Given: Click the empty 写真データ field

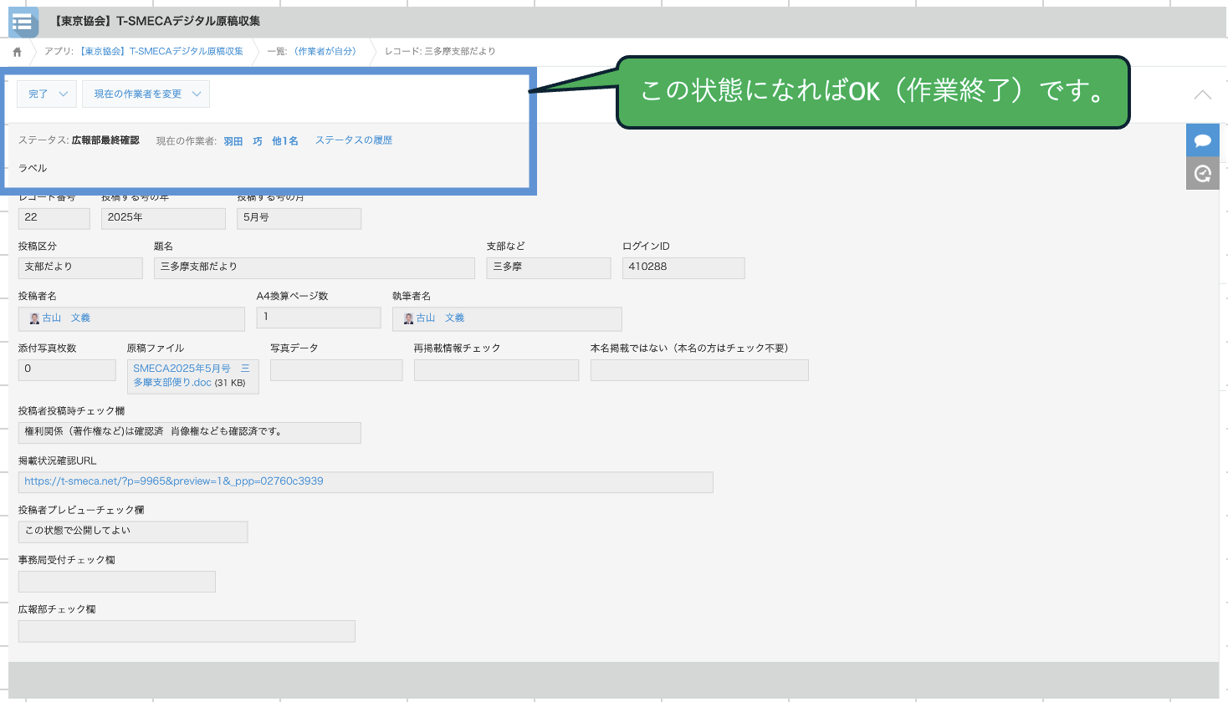Looking at the screenshot, I should pos(336,370).
